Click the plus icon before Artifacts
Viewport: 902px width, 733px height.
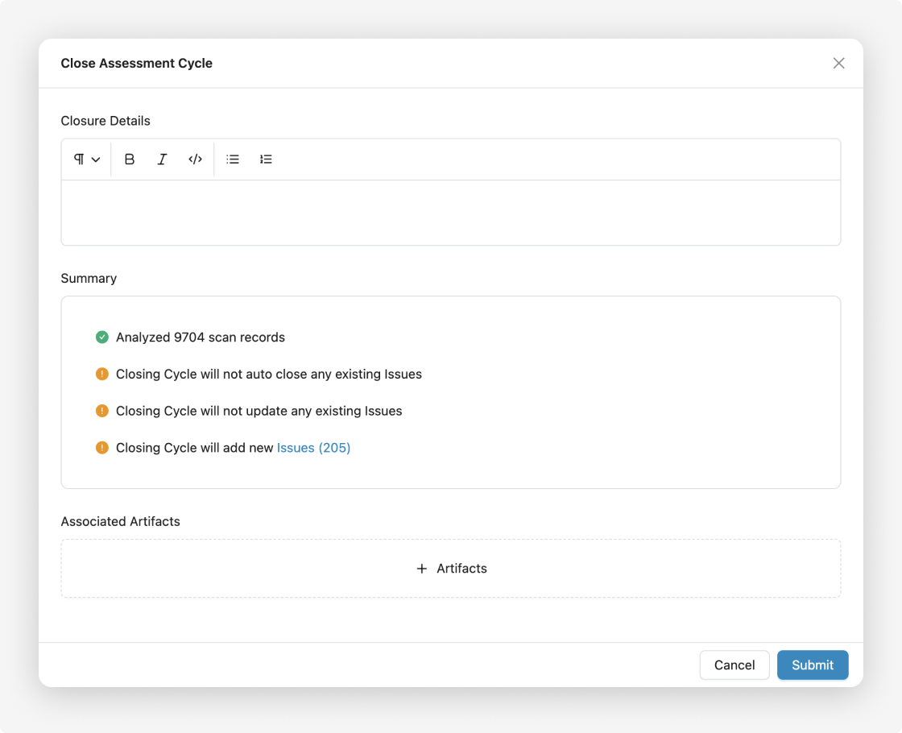(422, 569)
